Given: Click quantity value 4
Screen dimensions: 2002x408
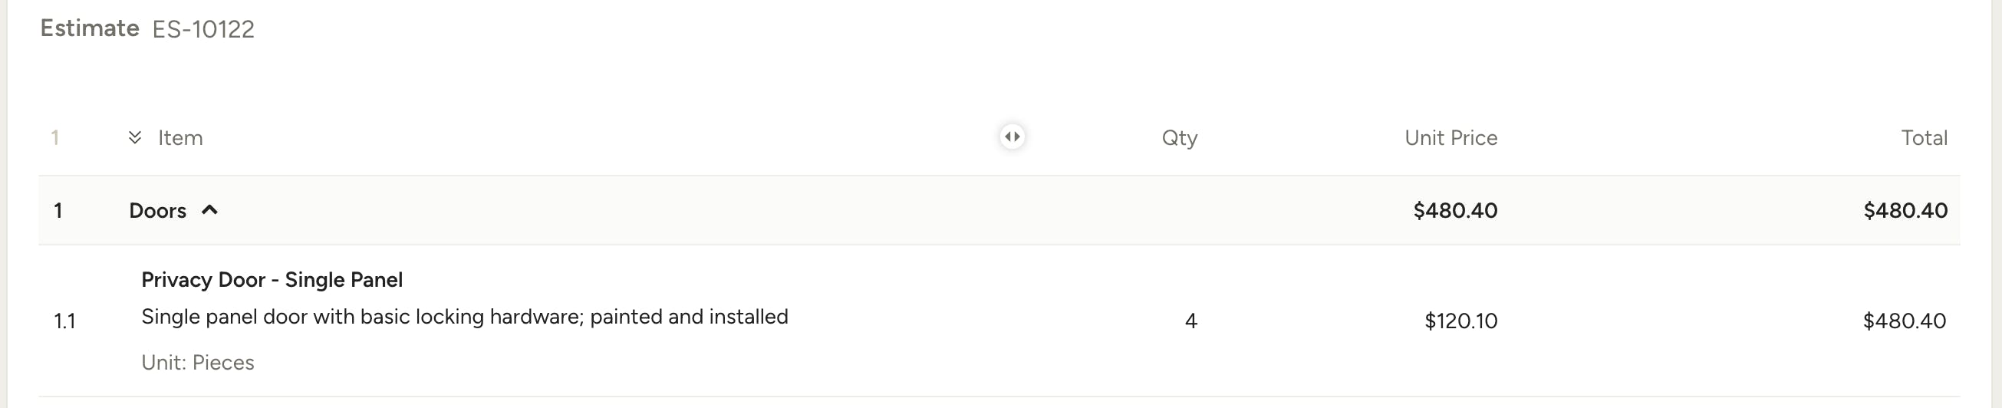Looking at the screenshot, I should [x=1190, y=321].
